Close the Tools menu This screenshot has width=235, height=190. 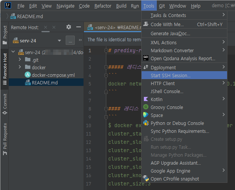click(x=149, y=6)
